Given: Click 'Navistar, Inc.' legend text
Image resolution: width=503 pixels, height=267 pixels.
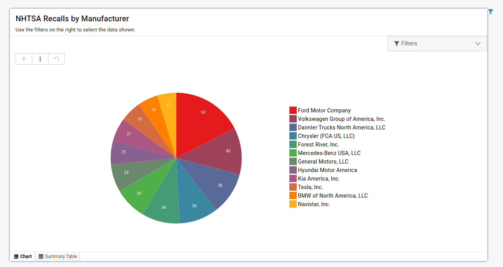Looking at the screenshot, I should click(x=314, y=204).
